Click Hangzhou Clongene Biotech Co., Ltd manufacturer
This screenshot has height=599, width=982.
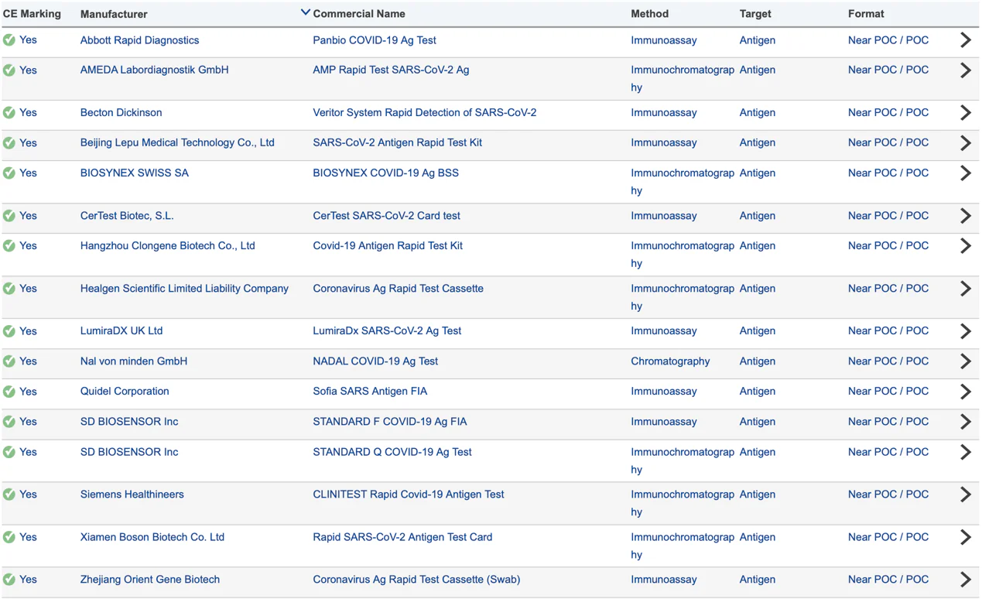[x=167, y=245]
